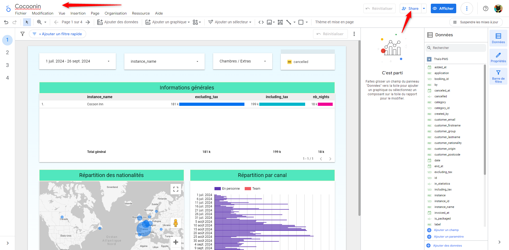The height and width of the screenshot is (250, 509).
Task: Click the blue excluding_tax bar
Action: 212,104
